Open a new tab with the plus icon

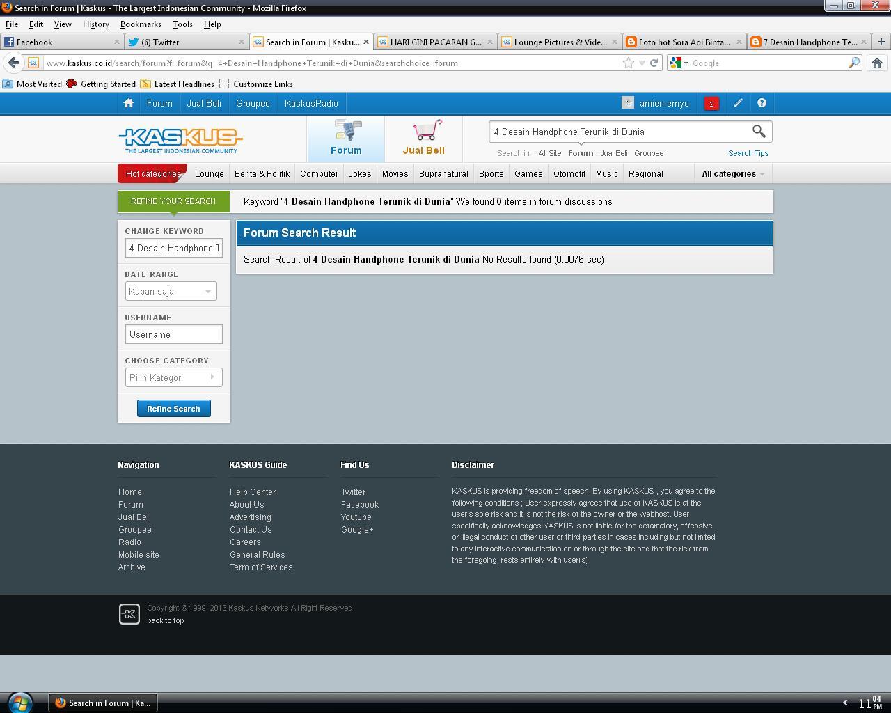[x=881, y=42]
